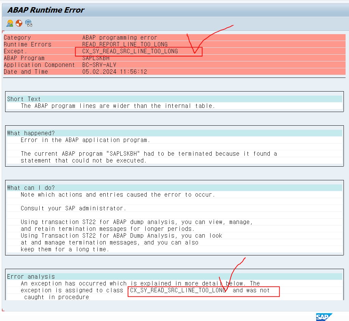Click the mountain and sun overview icon
Viewport: 349px width, 321px height.
pyautogui.click(x=10, y=23)
